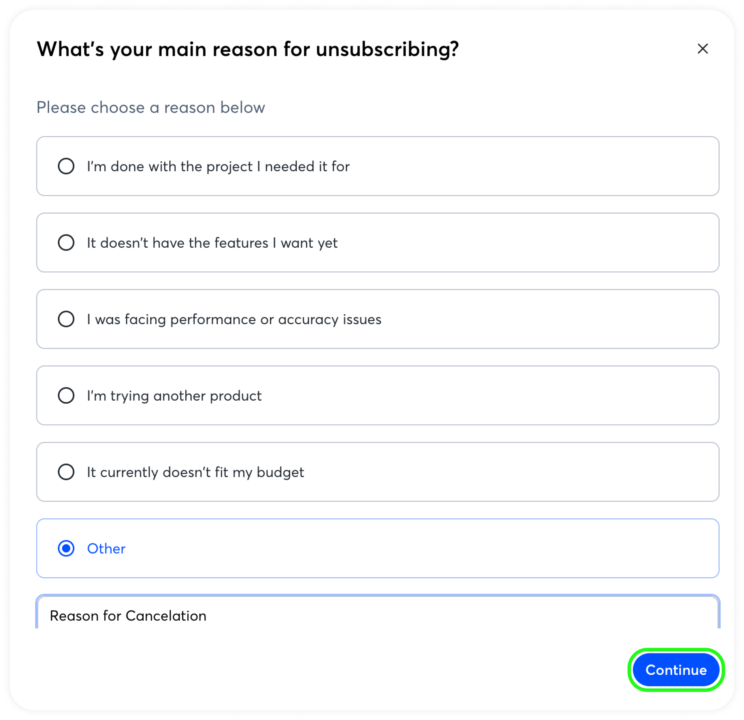Click the "Please choose a reason below" subtitle
Screen dimensions: 744x720
coord(151,108)
